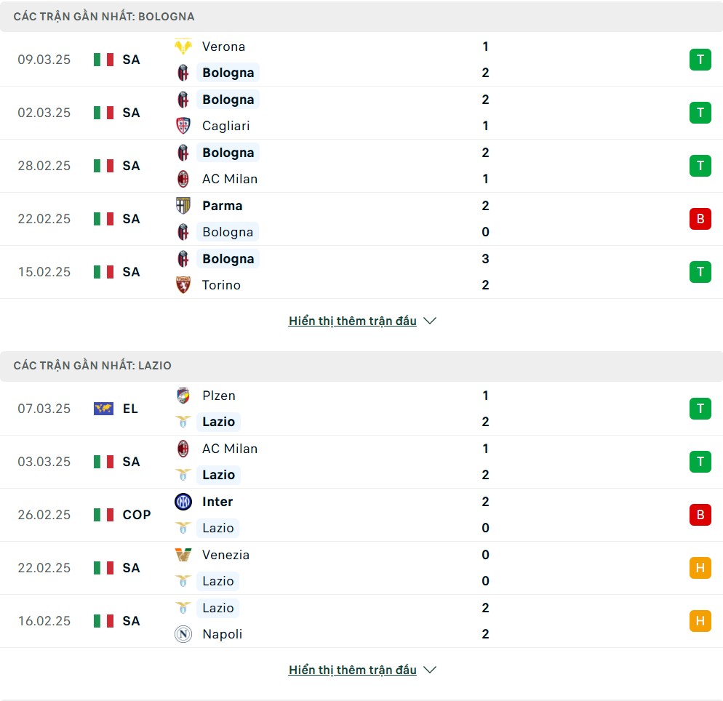Click orange H draw badge for Venezia vs Lazio
The width and height of the screenshot is (723, 701).
point(700,568)
